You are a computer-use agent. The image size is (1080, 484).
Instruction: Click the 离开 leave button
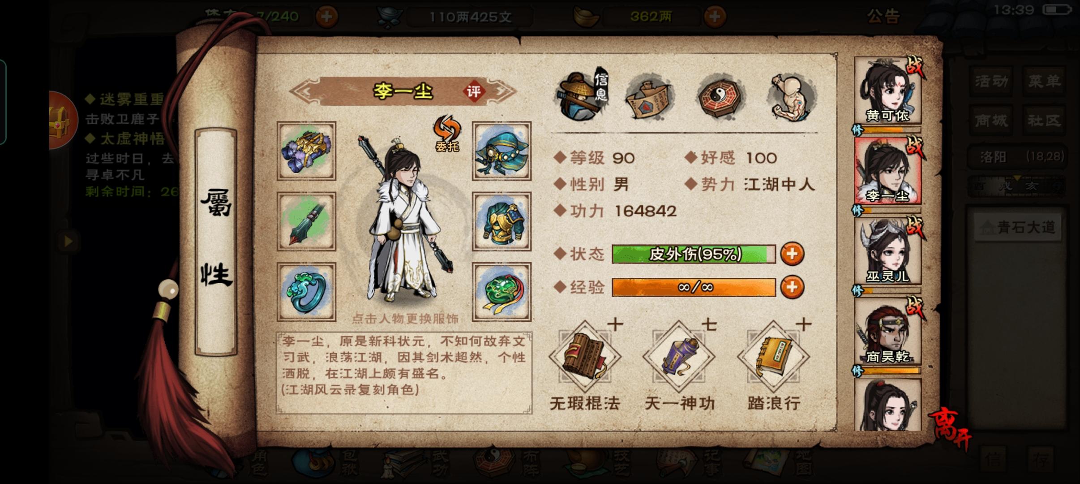(951, 428)
